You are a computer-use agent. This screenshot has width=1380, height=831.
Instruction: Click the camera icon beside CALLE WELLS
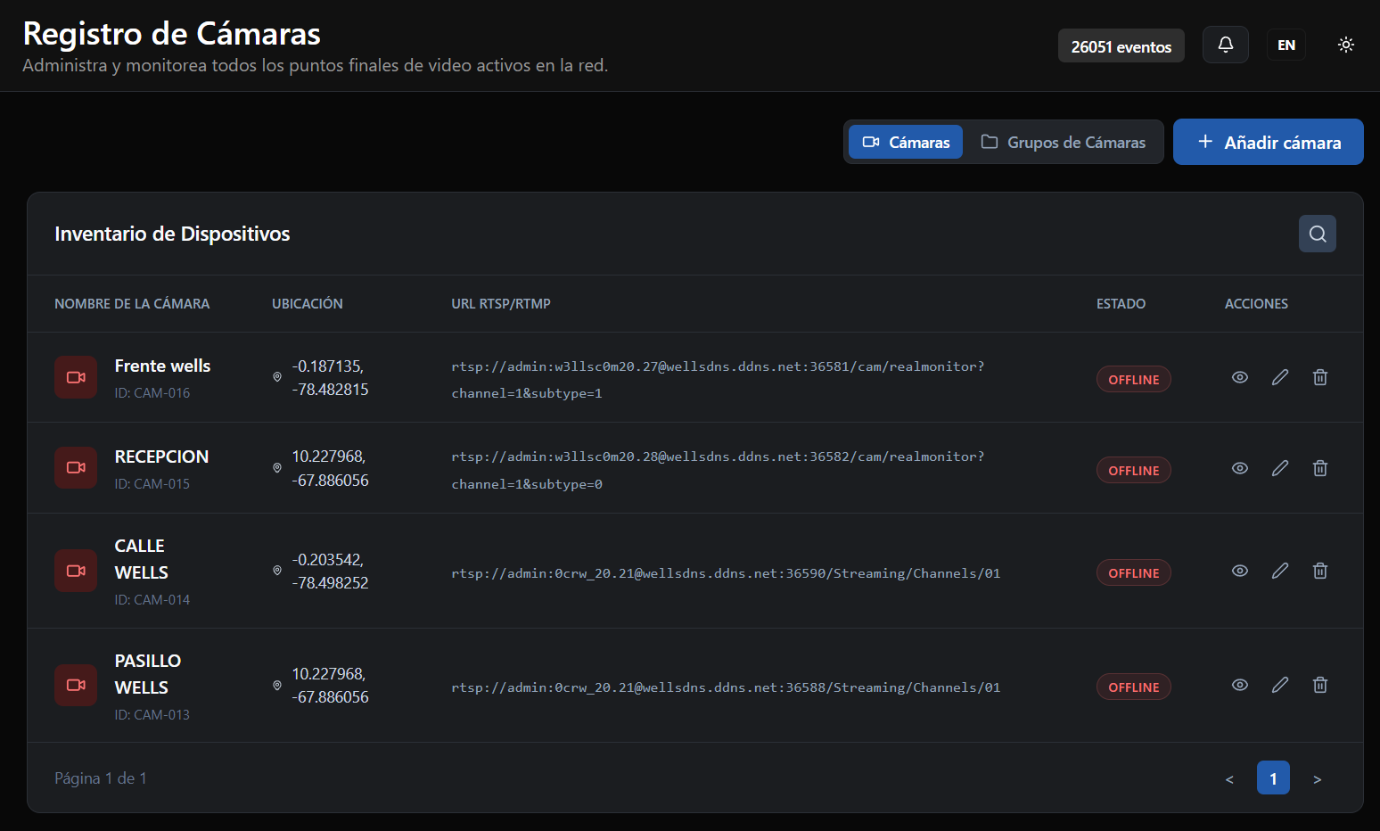[x=76, y=571]
